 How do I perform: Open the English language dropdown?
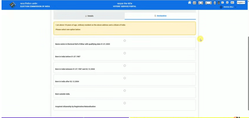241,2
